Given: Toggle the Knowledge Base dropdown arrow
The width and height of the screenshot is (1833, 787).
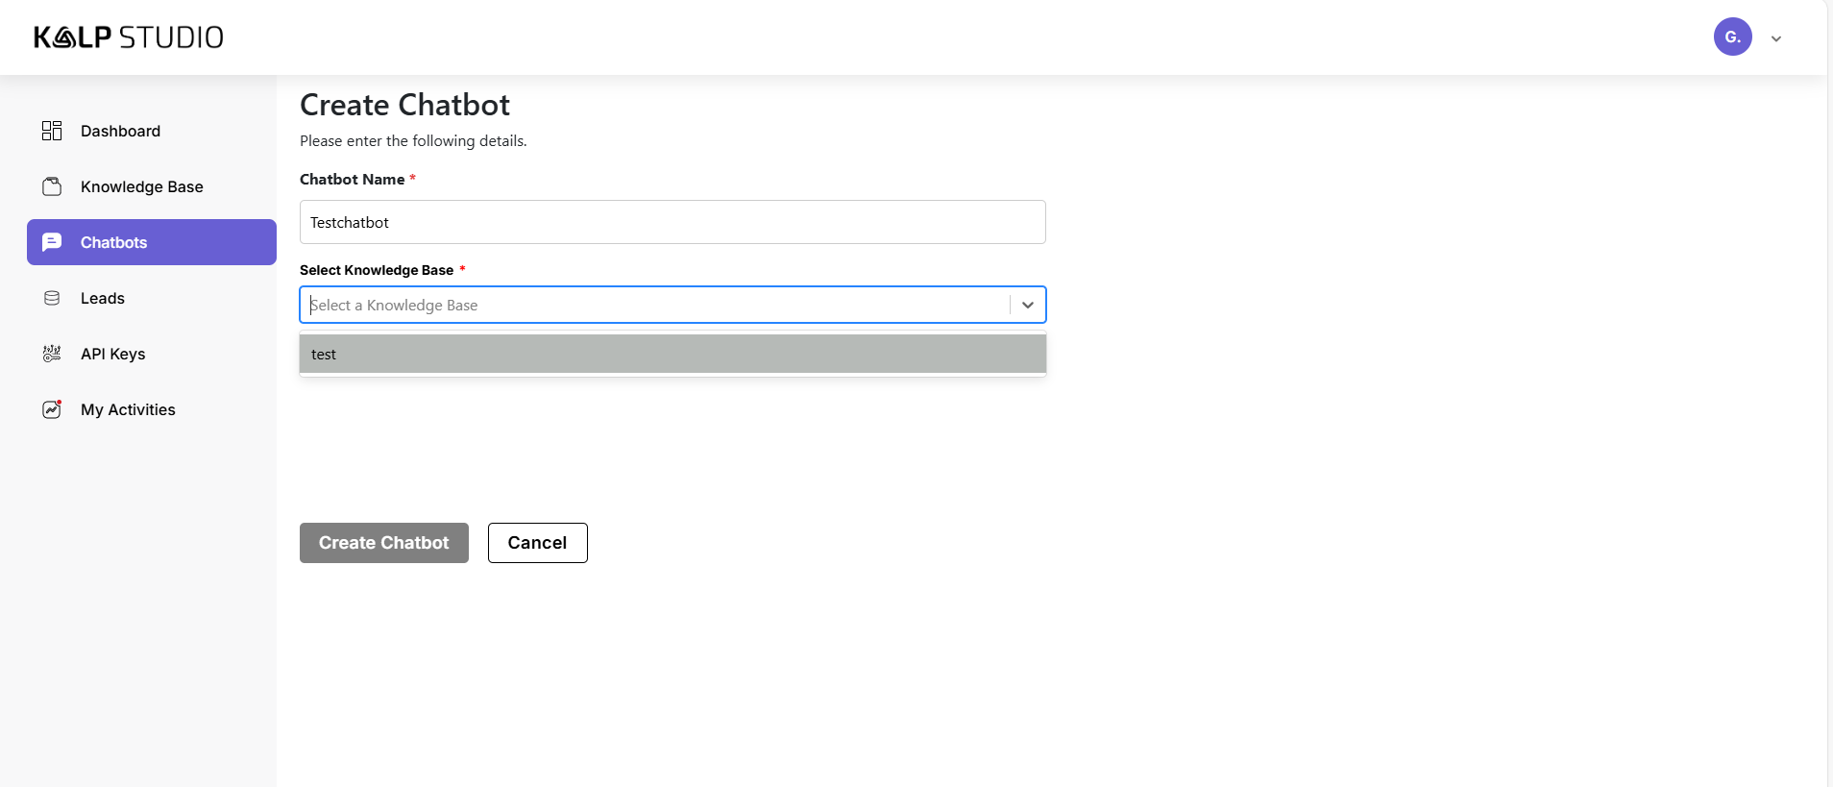Looking at the screenshot, I should [x=1027, y=305].
